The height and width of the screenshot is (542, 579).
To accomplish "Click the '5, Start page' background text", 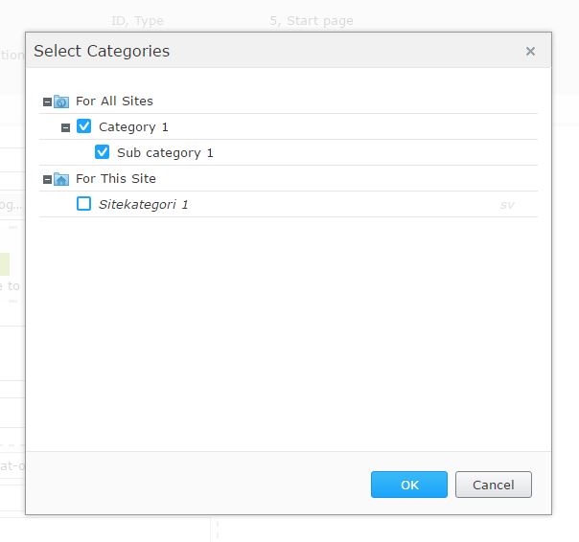I will tap(312, 21).
